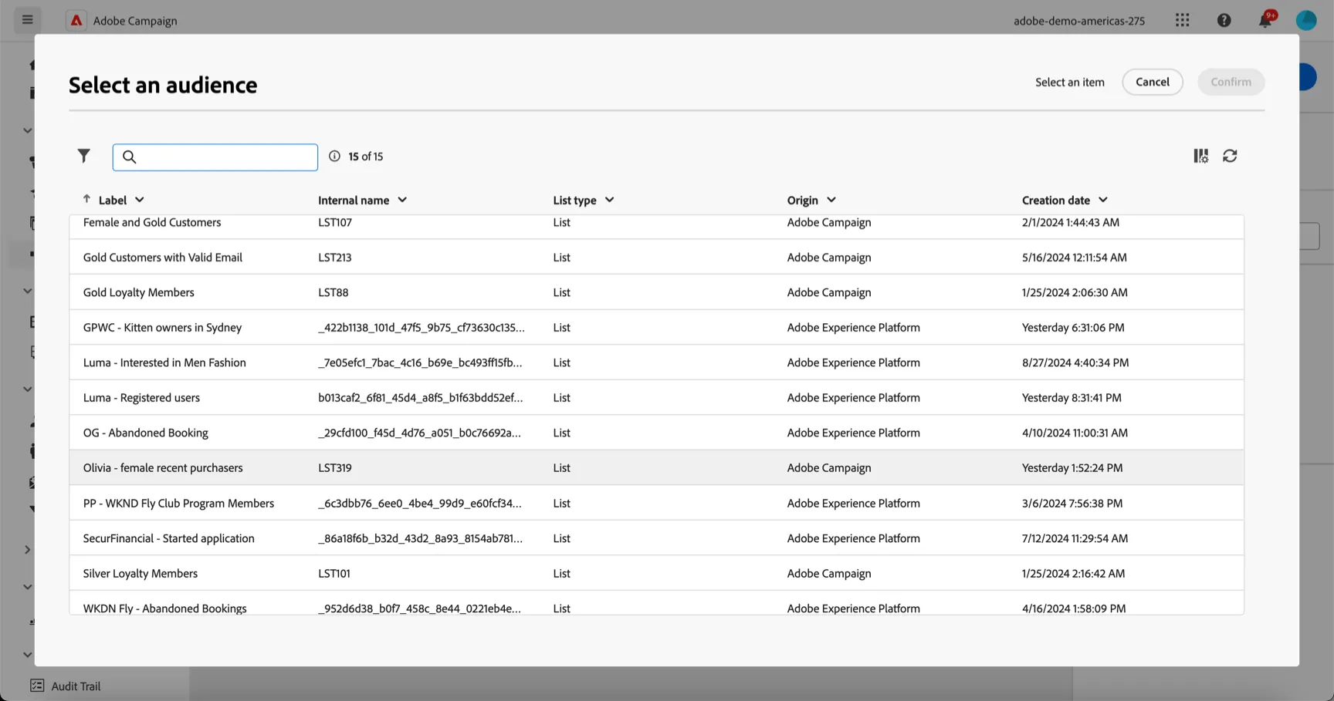The height and width of the screenshot is (701, 1334).
Task: Click the Adobe Campaign logo icon
Action: (76, 21)
